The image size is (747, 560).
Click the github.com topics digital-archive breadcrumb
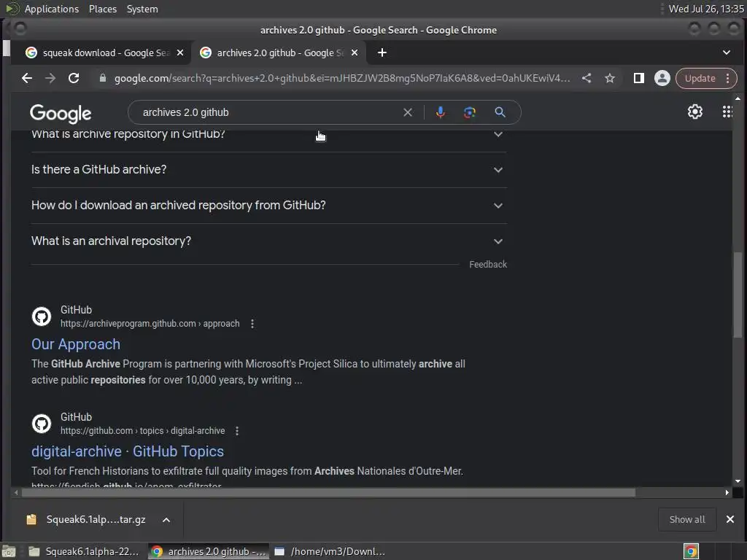tap(142, 431)
